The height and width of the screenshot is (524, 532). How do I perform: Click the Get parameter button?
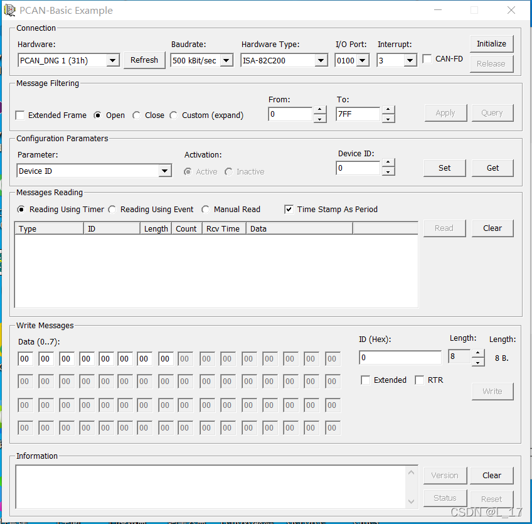[492, 168]
